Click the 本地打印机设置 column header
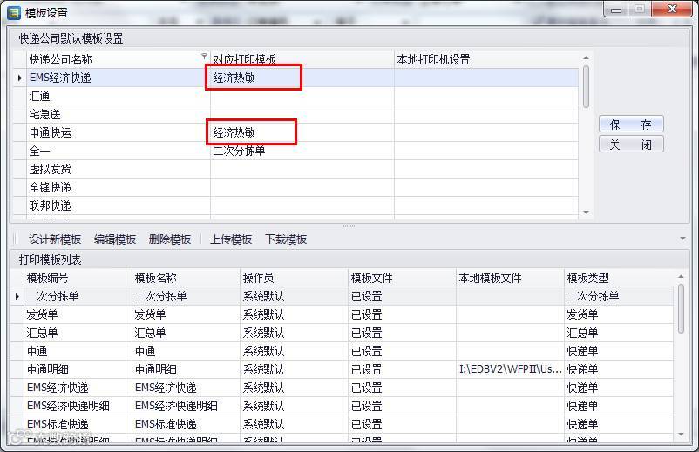The image size is (699, 452). tap(486, 59)
